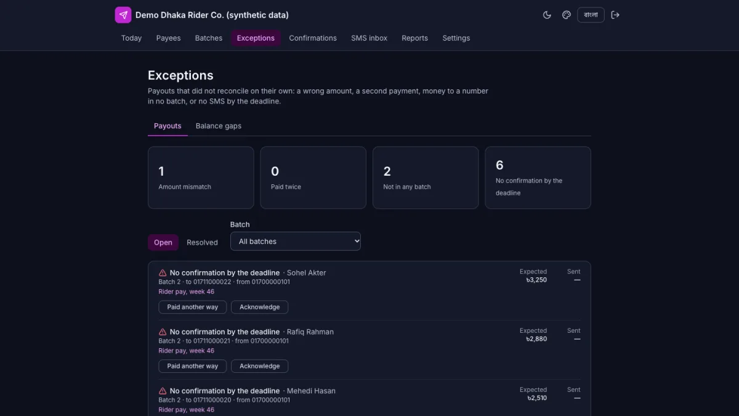This screenshot has width=739, height=416.
Task: Go to the Batches page
Action: (x=209, y=38)
